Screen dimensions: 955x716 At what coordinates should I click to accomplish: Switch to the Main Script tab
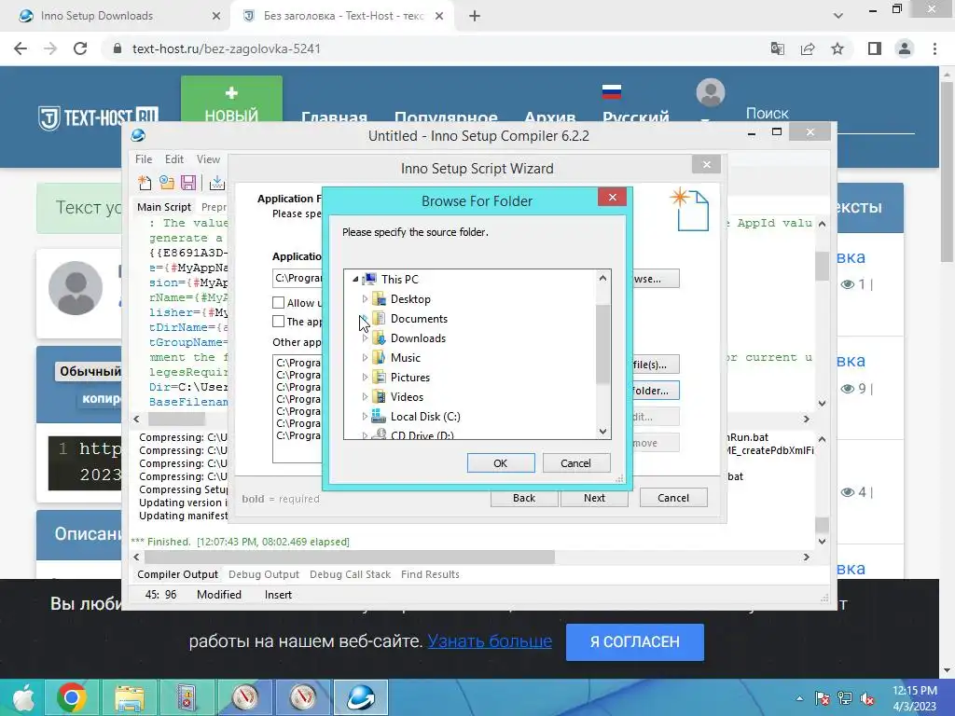(164, 207)
